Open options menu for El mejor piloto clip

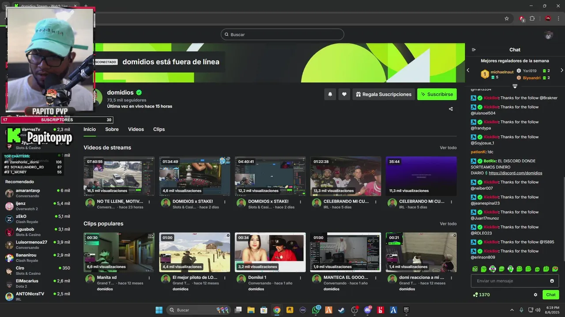tap(225, 278)
